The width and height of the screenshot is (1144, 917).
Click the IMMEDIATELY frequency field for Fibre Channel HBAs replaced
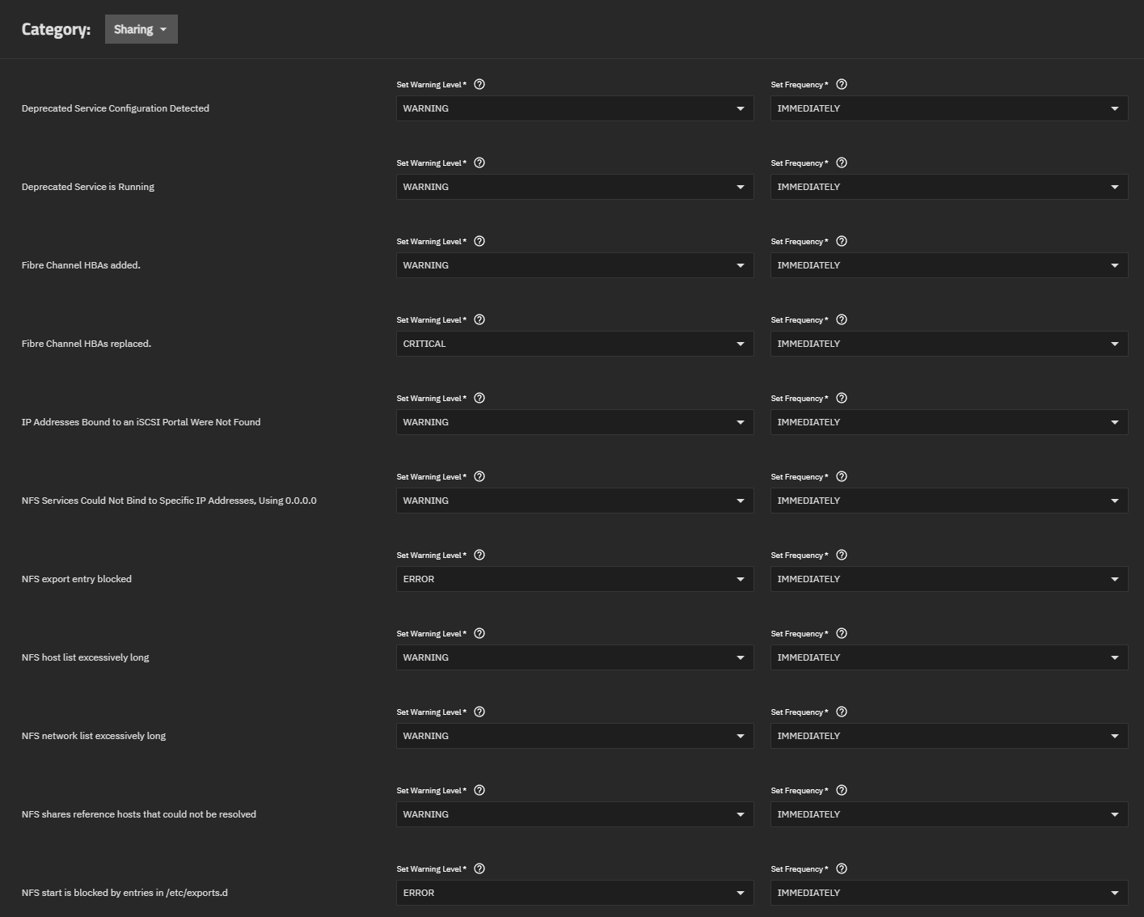(x=948, y=344)
